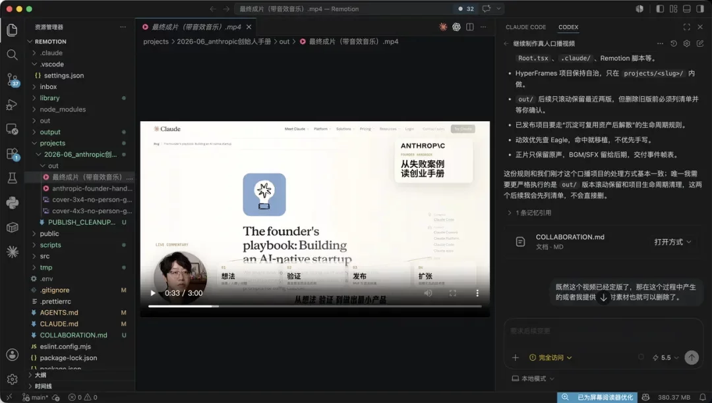This screenshot has width=712, height=403.
Task: Click the main* branch in status bar
Action: pos(35,398)
